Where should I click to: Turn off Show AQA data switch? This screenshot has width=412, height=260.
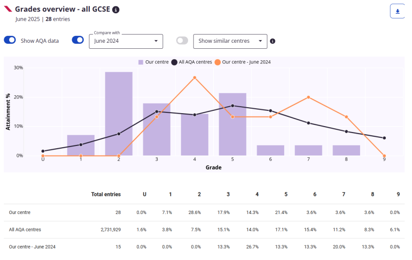click(10, 40)
